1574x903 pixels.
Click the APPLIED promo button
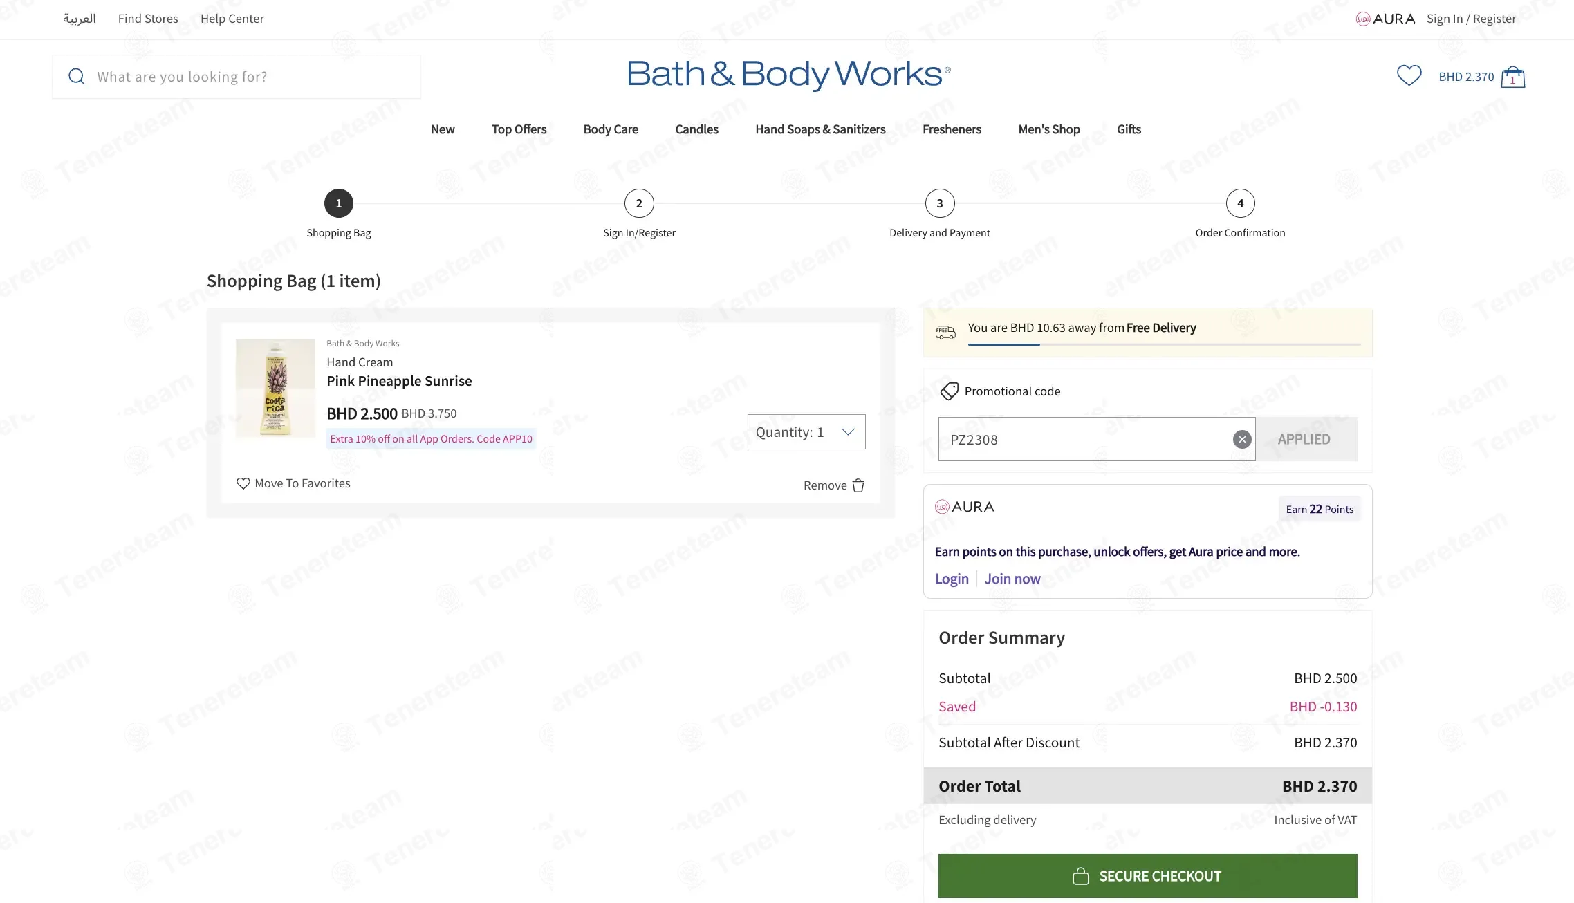pos(1306,439)
